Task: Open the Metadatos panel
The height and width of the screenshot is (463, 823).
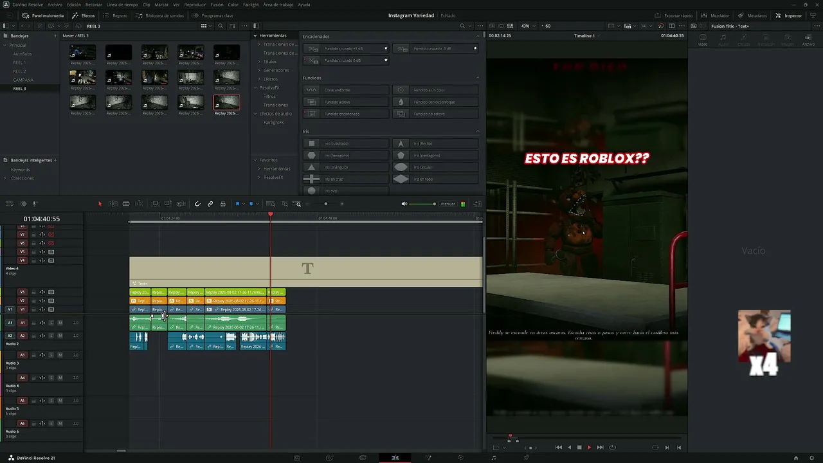Action: pos(753,15)
